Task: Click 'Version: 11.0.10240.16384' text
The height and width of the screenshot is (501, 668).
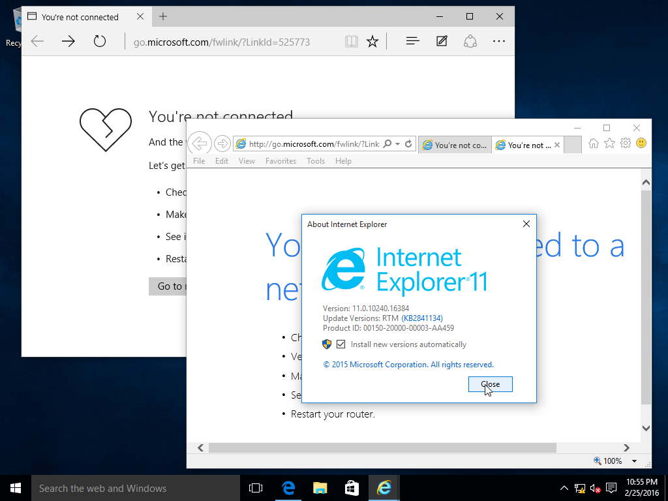Action: 366,308
